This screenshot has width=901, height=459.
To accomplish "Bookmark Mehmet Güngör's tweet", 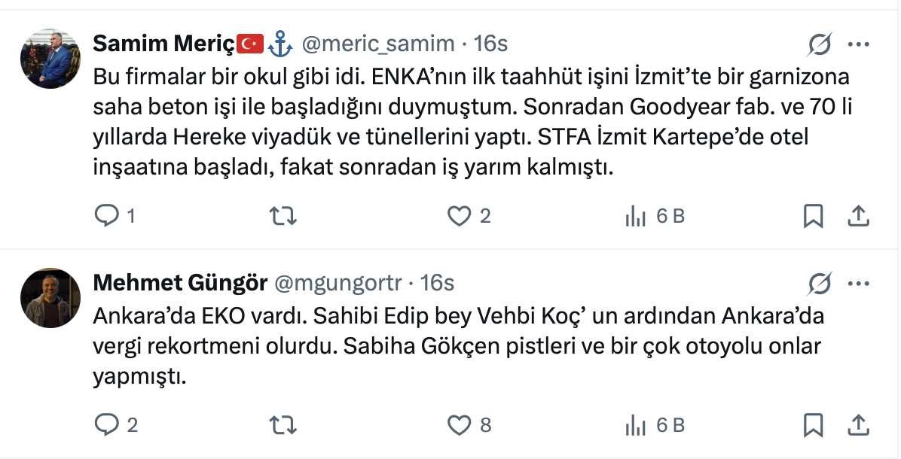I will (813, 425).
